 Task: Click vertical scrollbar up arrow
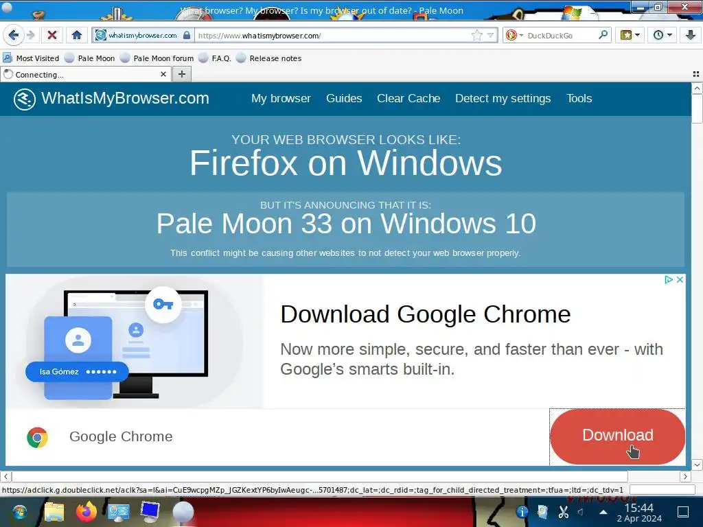coord(697,89)
